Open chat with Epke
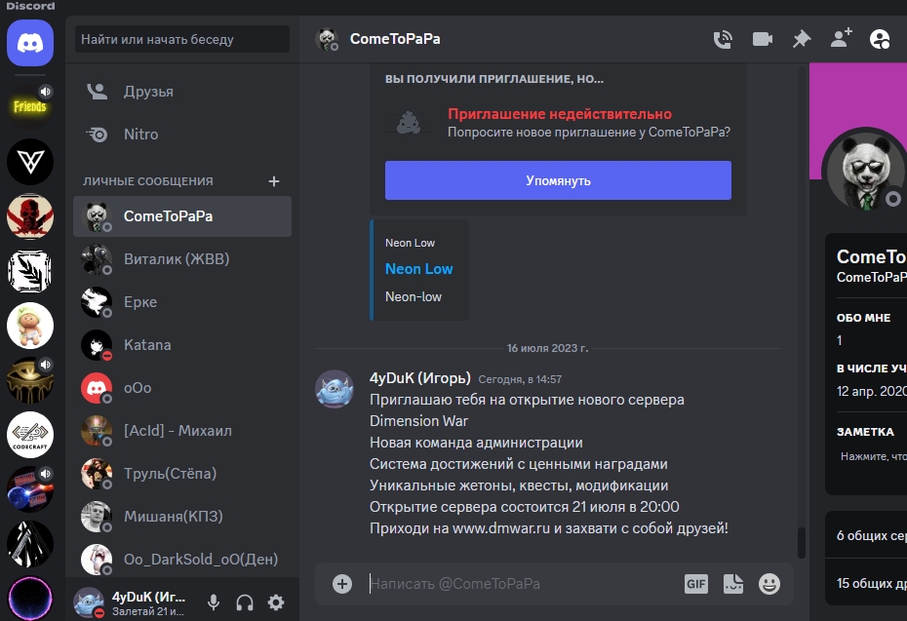The height and width of the screenshot is (621, 907). 182,302
